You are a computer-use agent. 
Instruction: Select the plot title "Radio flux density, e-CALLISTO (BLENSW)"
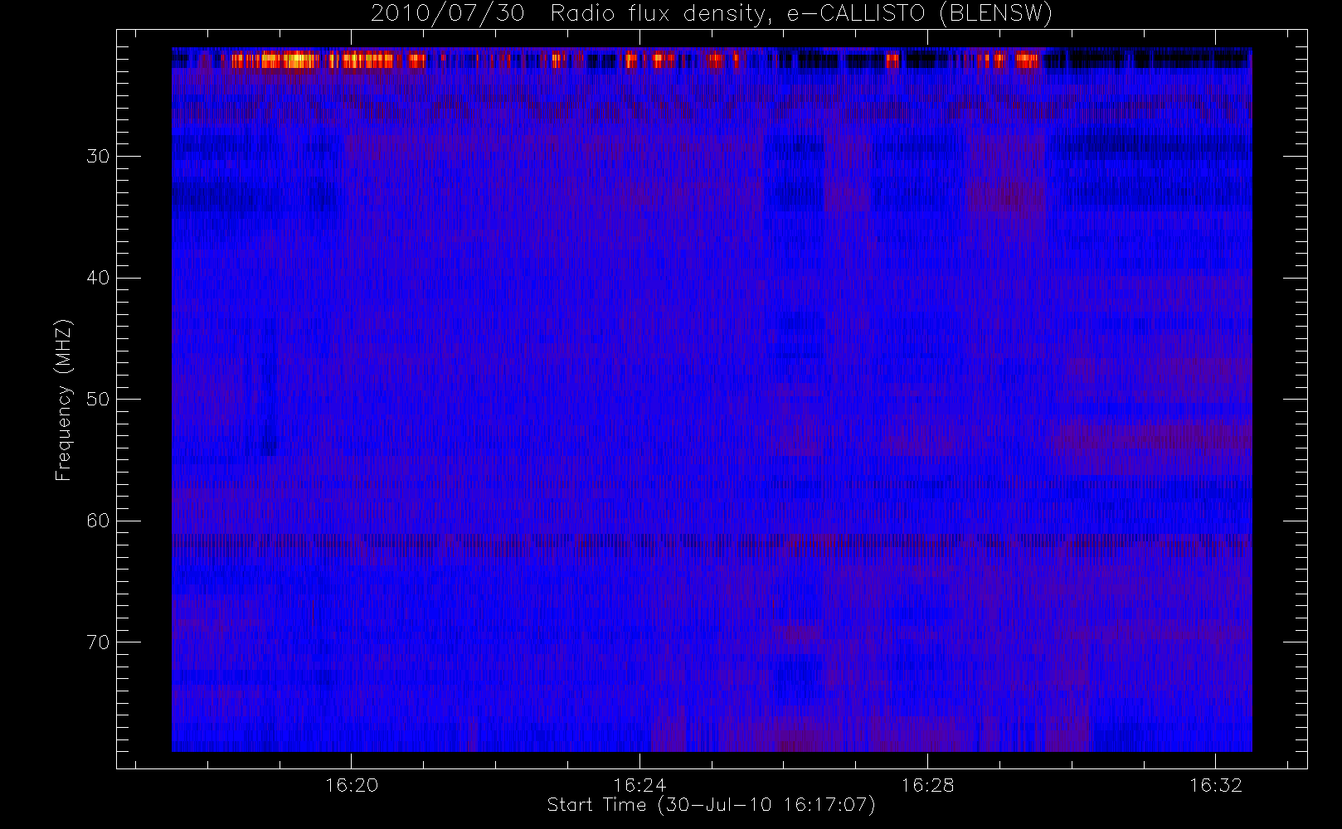click(x=801, y=13)
